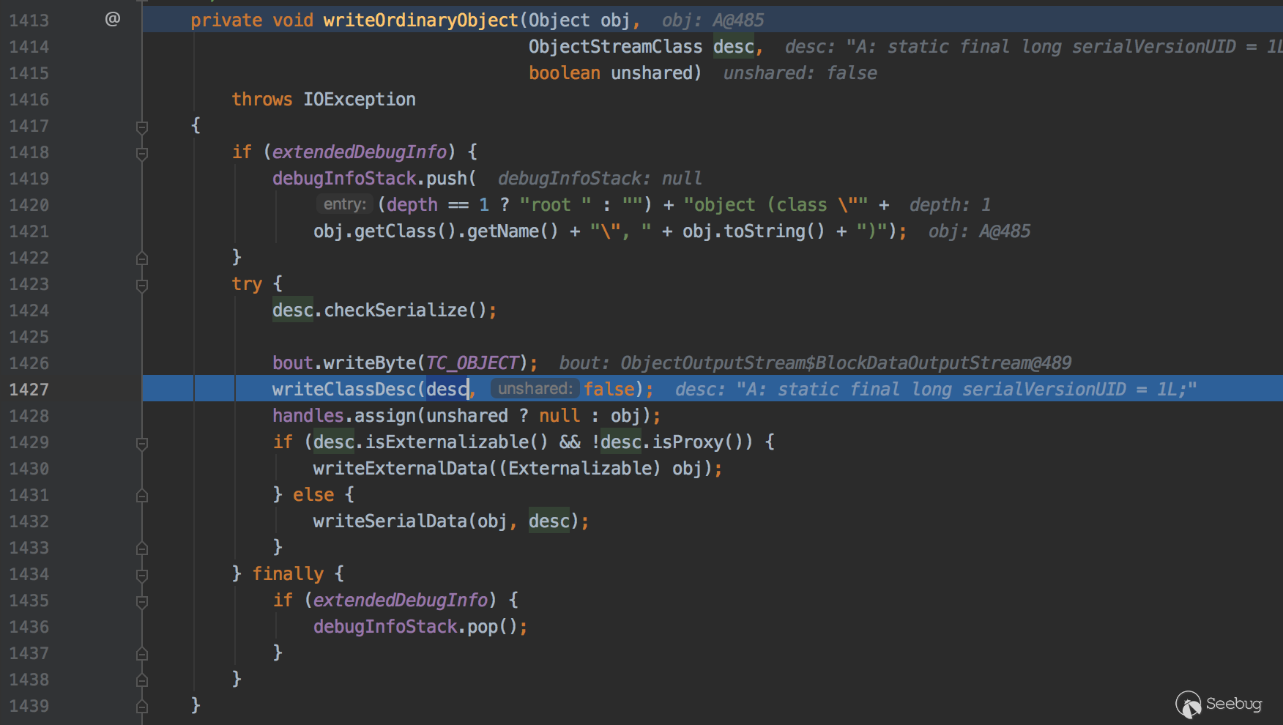Viewport: 1283px width, 725px height.
Task: Click the writeSerialData call
Action: click(x=390, y=521)
